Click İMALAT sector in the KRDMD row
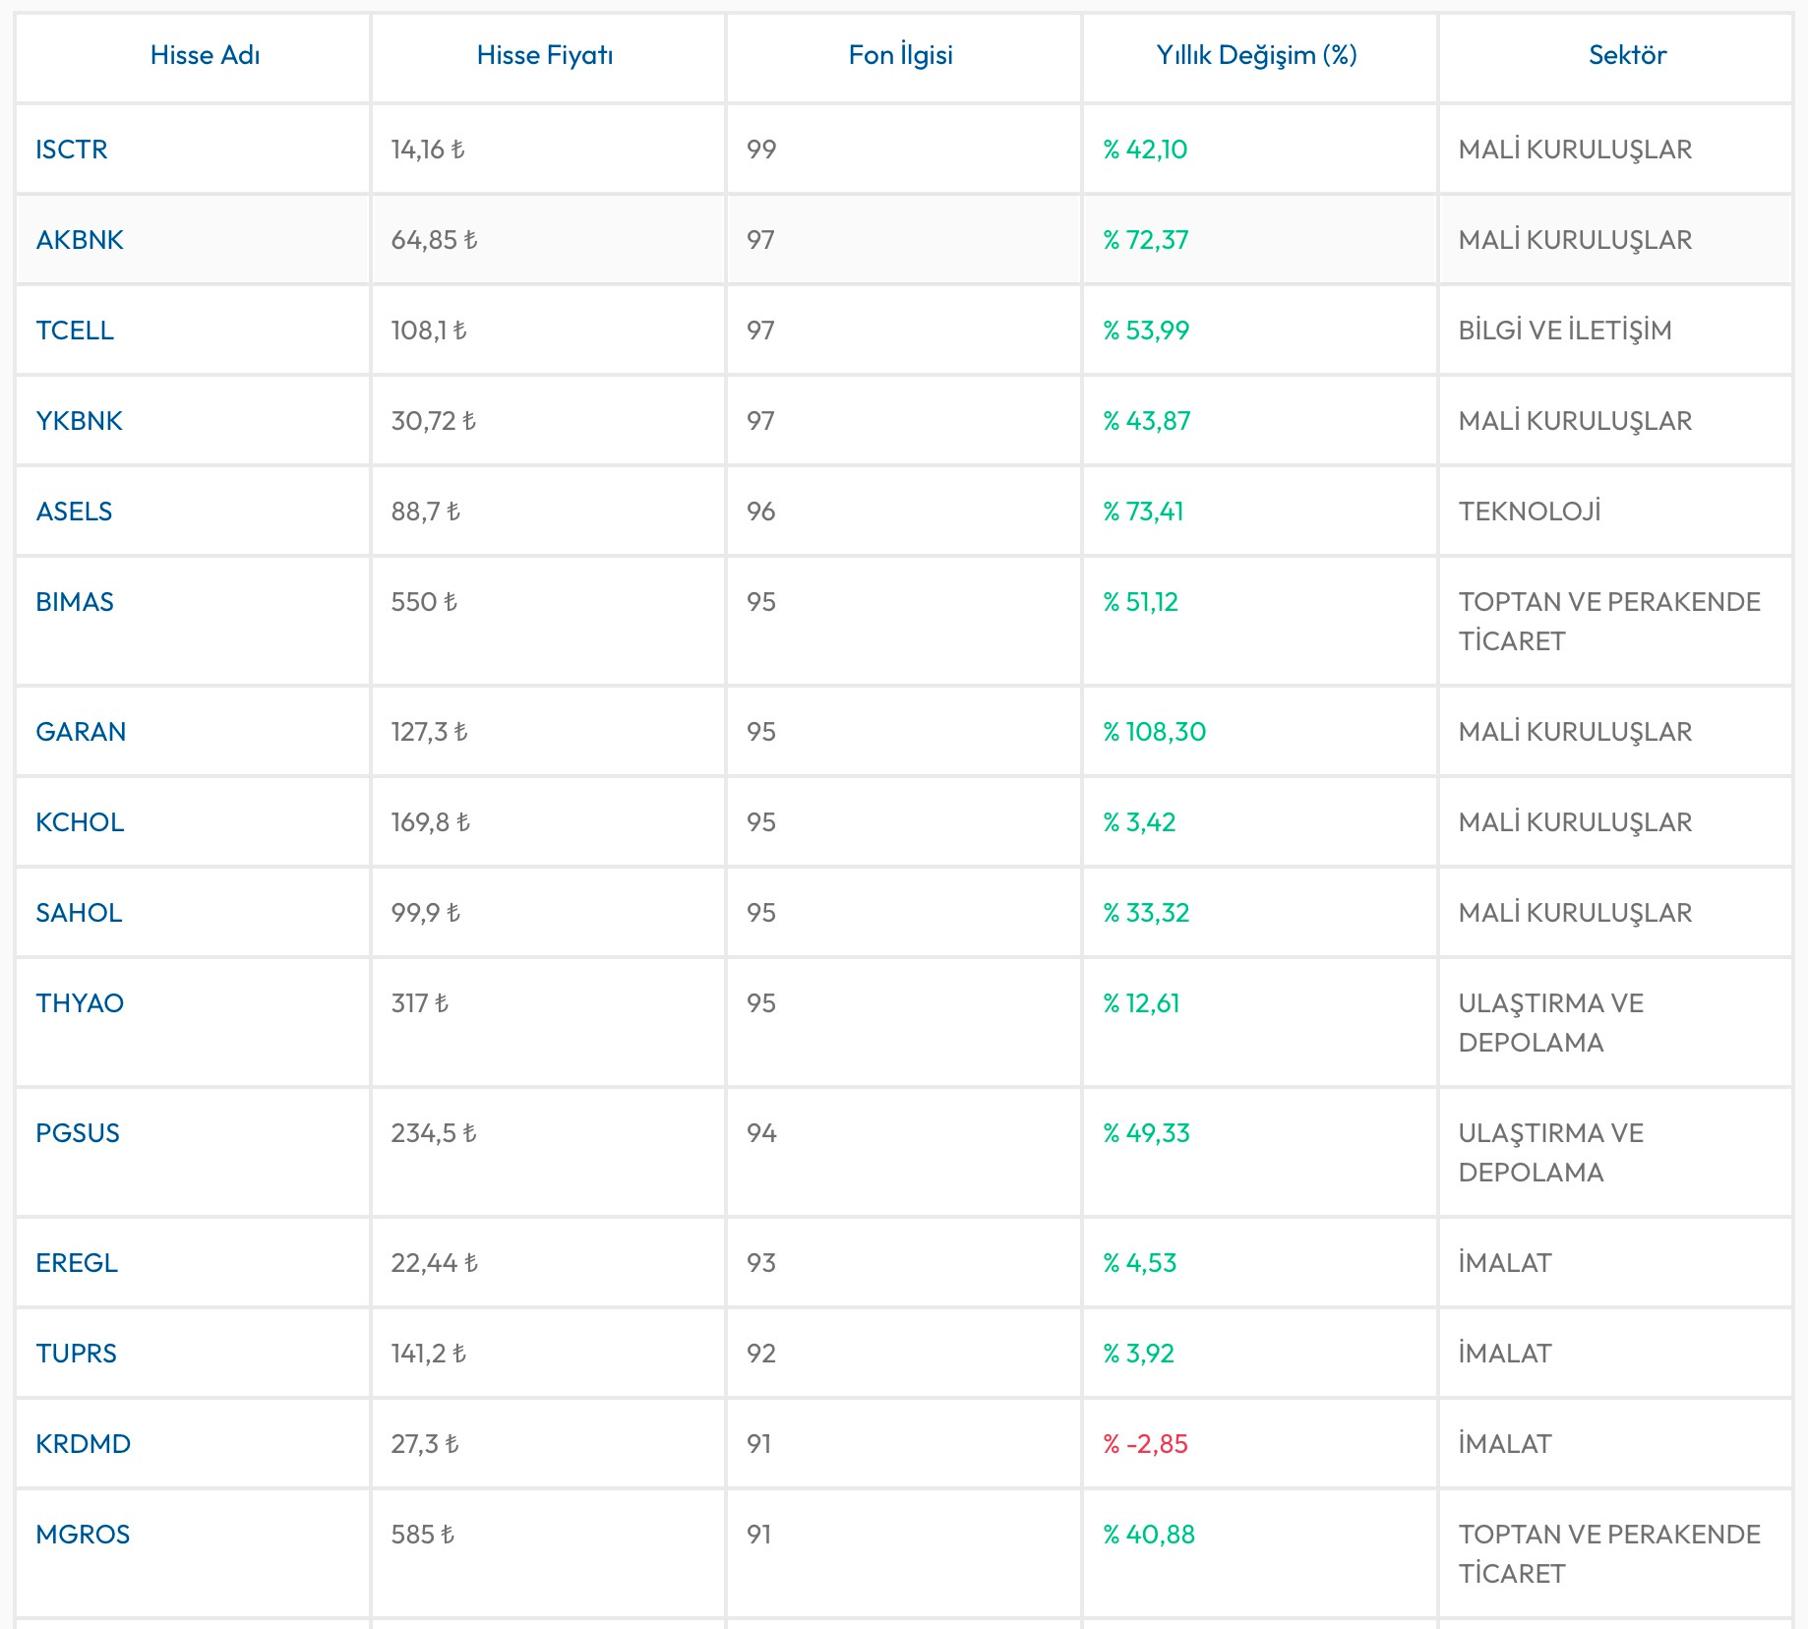 tap(1505, 1444)
